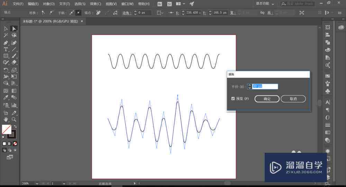Select the Perspective Grid tool

14,83
